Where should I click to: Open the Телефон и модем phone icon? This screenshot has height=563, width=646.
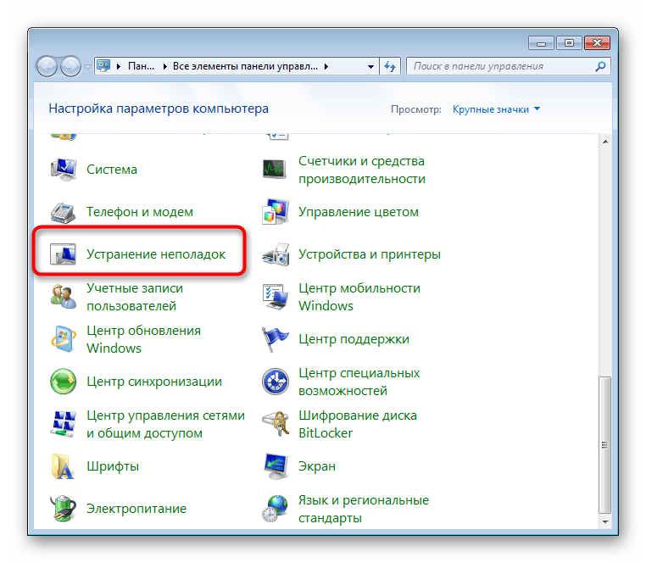coord(63,212)
